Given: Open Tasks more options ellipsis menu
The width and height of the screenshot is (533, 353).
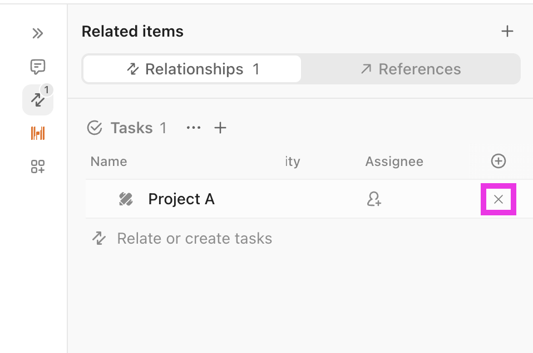Looking at the screenshot, I should coord(194,128).
